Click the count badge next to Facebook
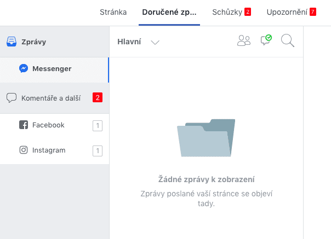Image resolution: width=331 pixels, height=239 pixels. [x=98, y=126]
